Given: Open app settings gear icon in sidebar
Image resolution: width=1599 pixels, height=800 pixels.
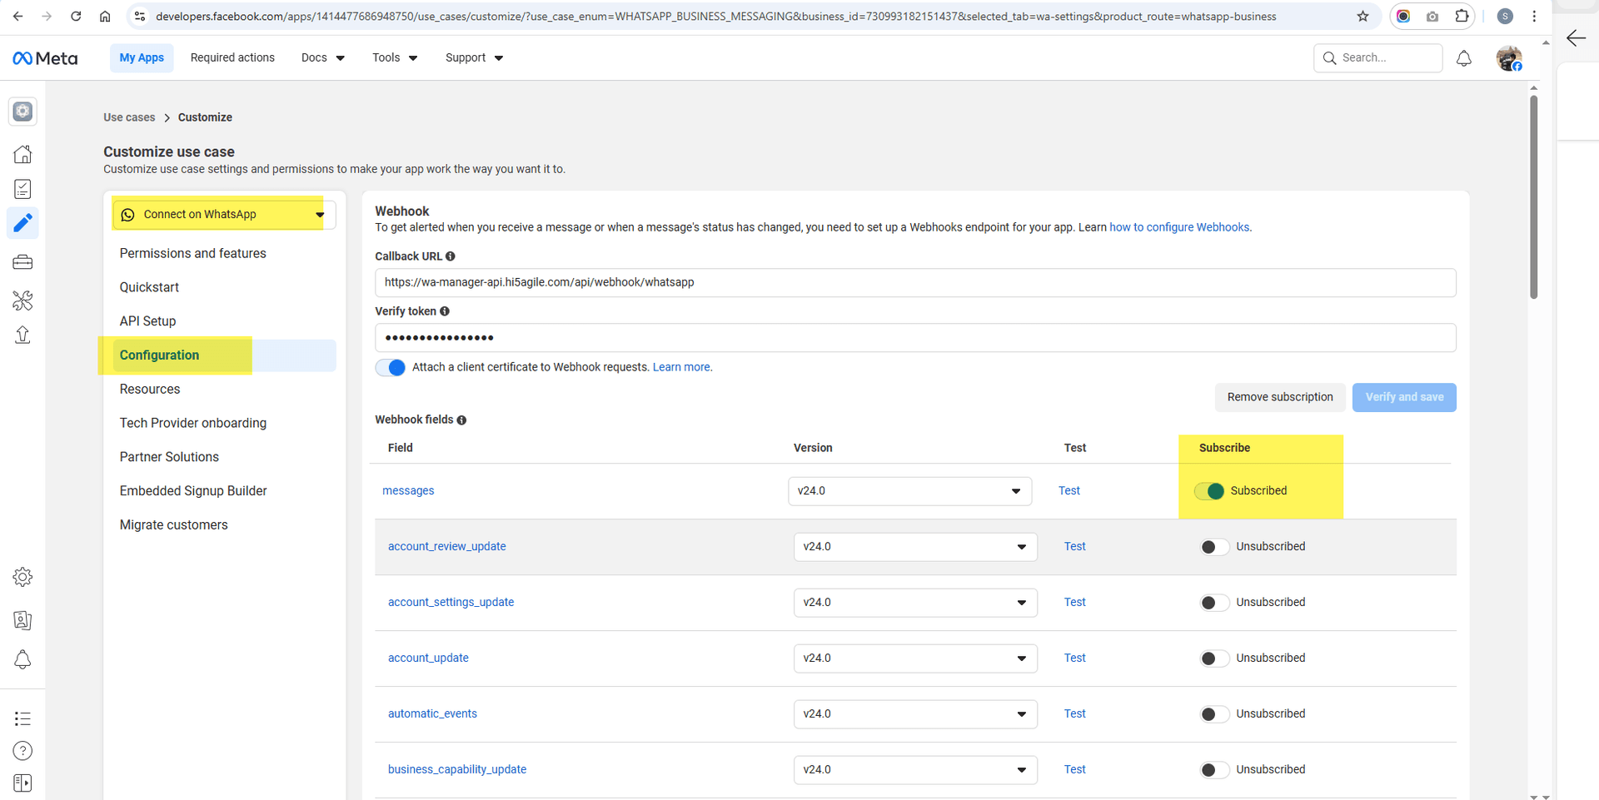Looking at the screenshot, I should [x=22, y=577].
